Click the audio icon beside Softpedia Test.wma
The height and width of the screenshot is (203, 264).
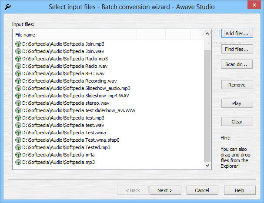(18, 133)
